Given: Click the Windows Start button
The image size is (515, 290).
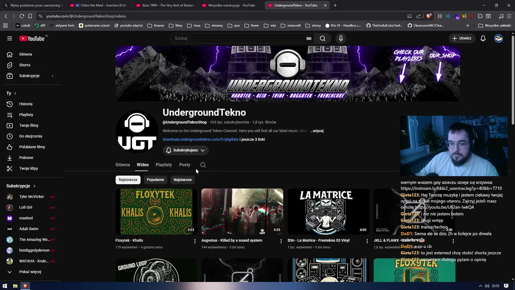Looking at the screenshot, I should (5, 286).
